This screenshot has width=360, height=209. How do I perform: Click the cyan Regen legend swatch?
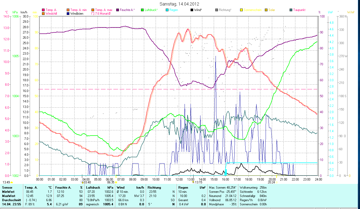[x=167, y=10]
